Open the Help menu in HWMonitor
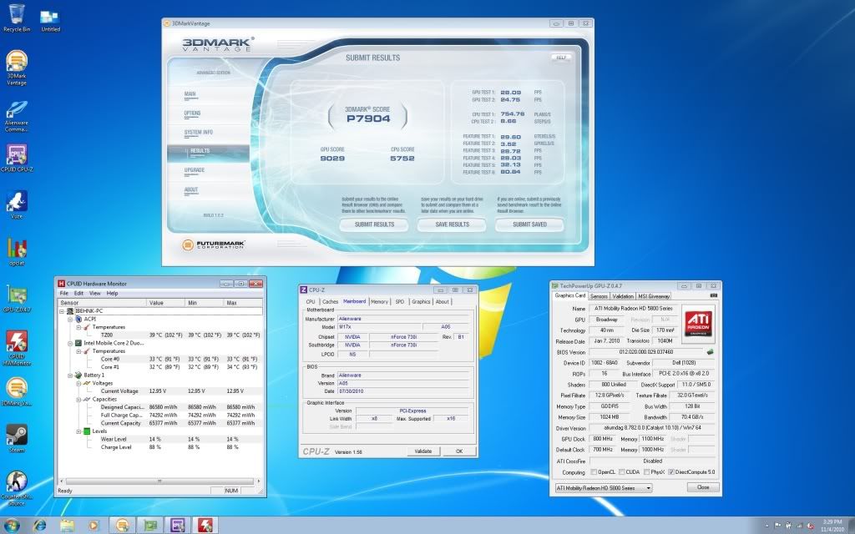 (x=113, y=293)
